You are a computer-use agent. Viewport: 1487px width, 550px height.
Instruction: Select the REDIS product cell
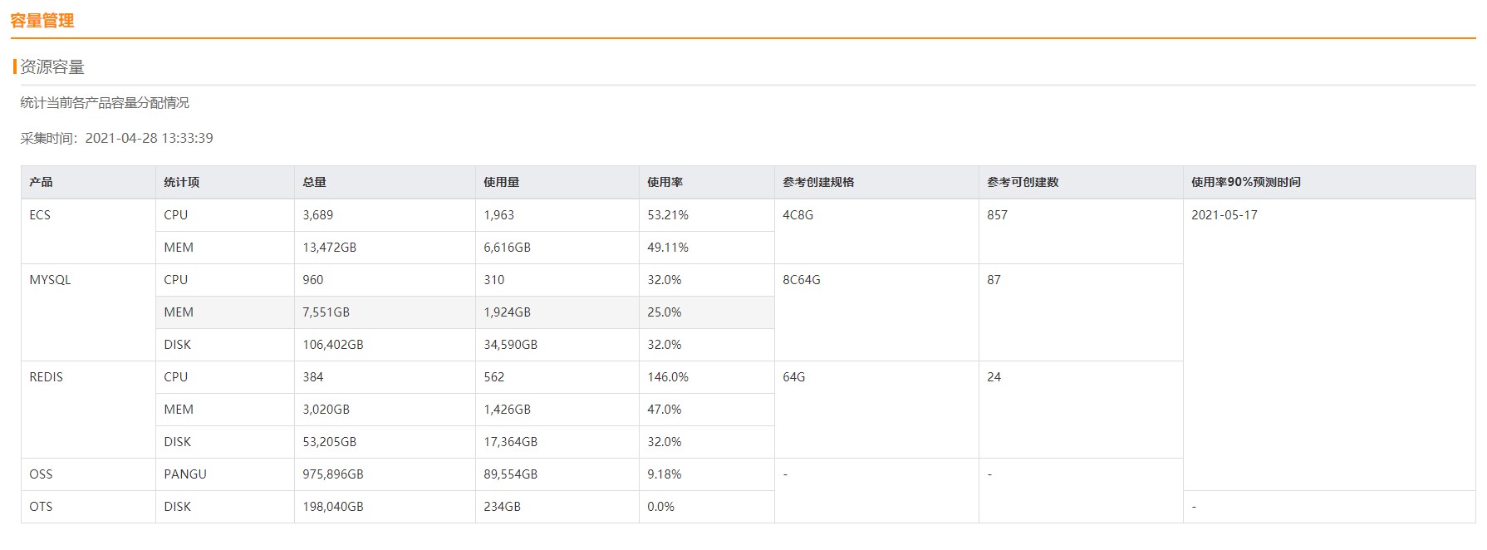point(46,377)
